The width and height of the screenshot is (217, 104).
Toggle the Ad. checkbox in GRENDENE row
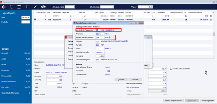tap(186, 16)
